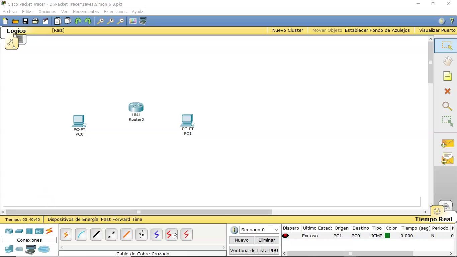Zoom out of the workspace
Screen dimensions: 457x257
tap(120, 21)
